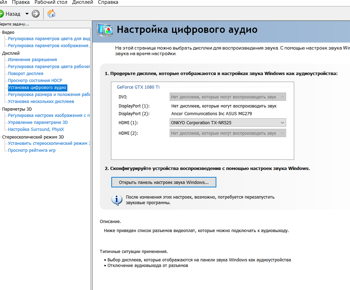Open Просмотр состояния HDCP page
Viewport: 350px width, 290px height.
point(35,80)
